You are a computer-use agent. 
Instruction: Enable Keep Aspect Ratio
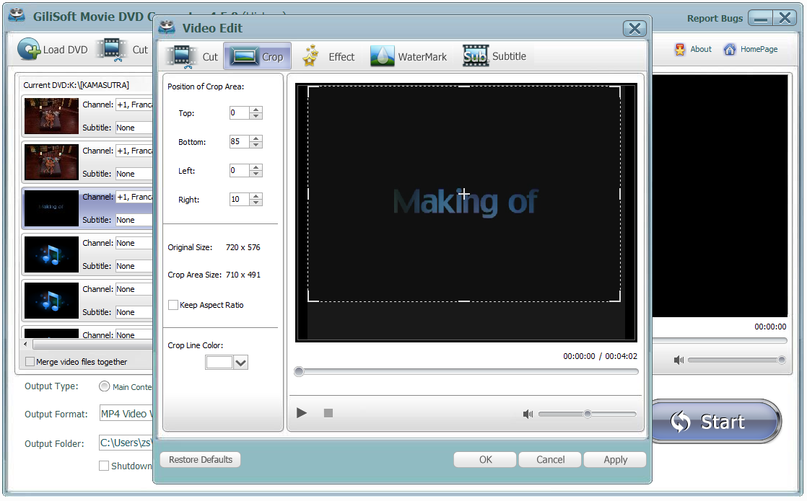point(173,305)
